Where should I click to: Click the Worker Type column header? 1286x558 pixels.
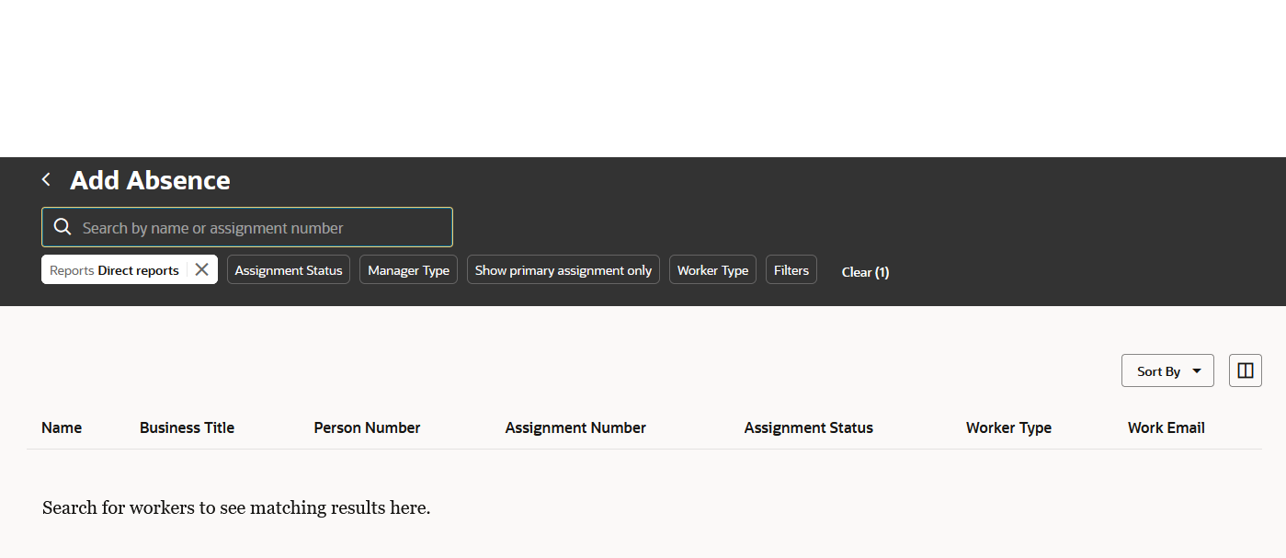1008,427
